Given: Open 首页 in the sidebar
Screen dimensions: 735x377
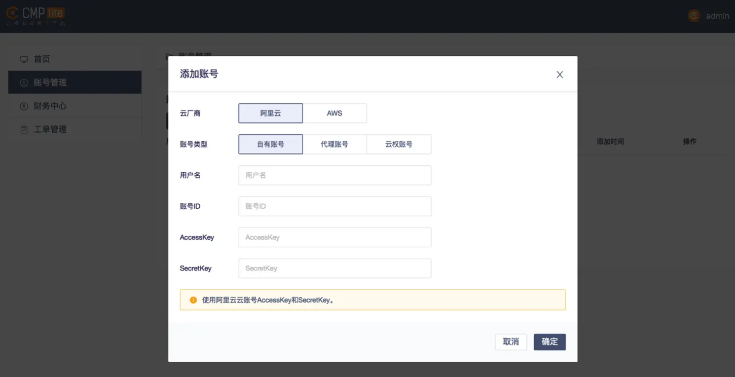Looking at the screenshot, I should point(75,59).
